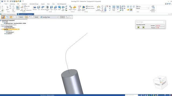Expand the Base Reference Planes node

pyautogui.click(x=1, y=25)
